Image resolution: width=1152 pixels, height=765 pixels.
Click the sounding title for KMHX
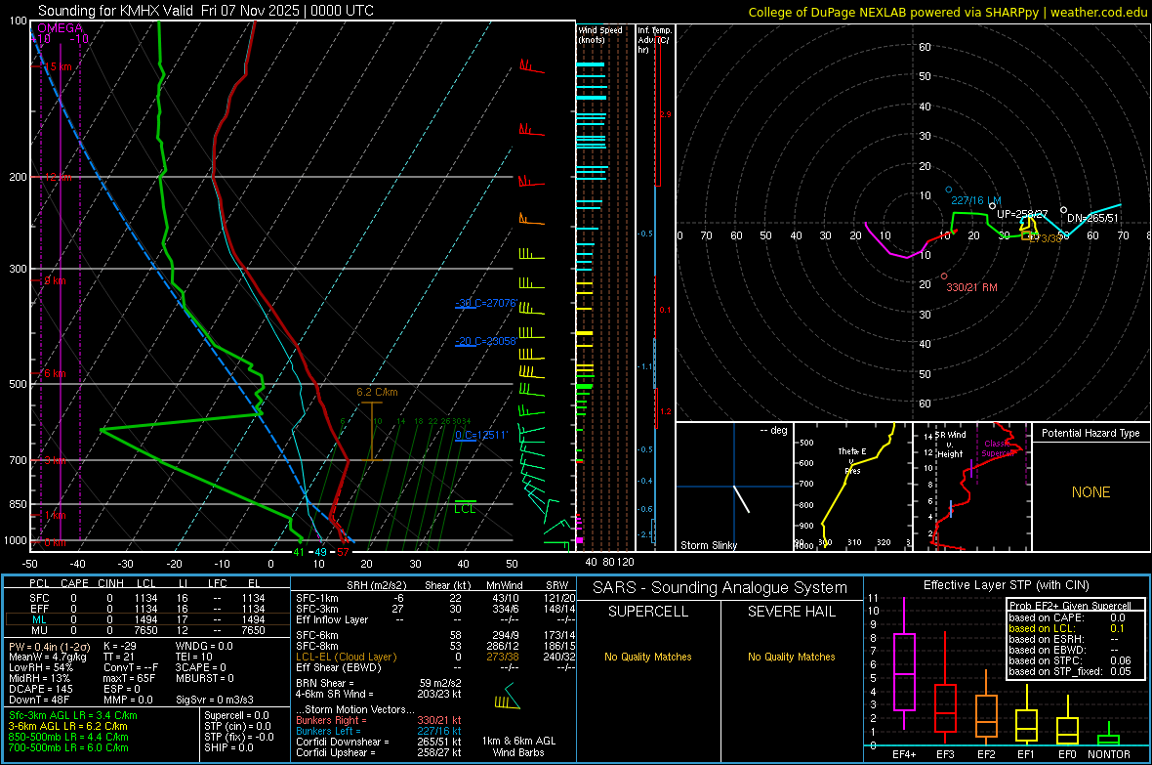(x=206, y=11)
